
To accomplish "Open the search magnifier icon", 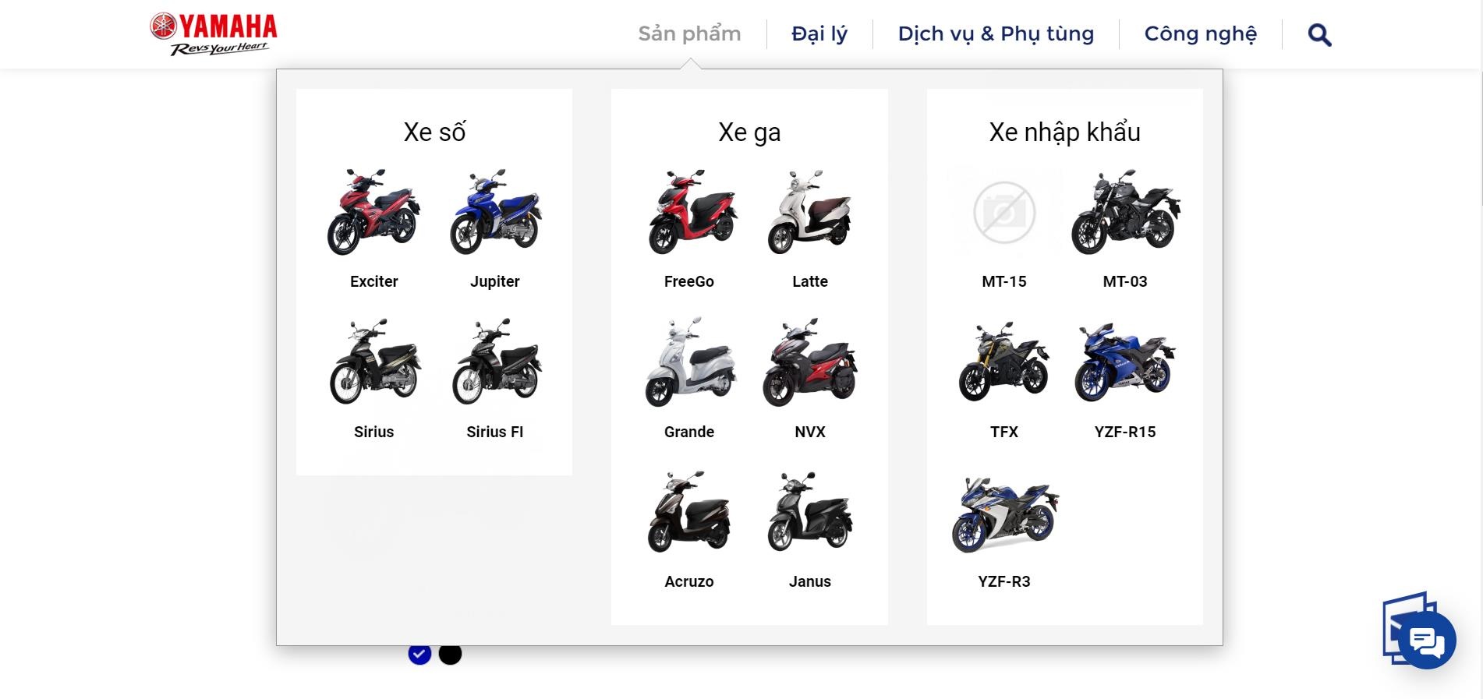I will (1319, 35).
